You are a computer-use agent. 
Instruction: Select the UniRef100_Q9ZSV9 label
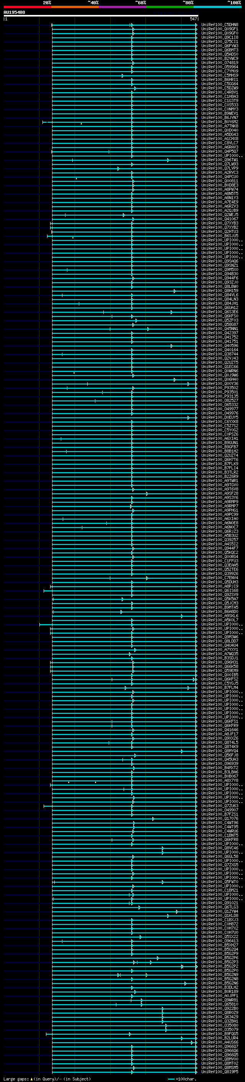pos(220,595)
